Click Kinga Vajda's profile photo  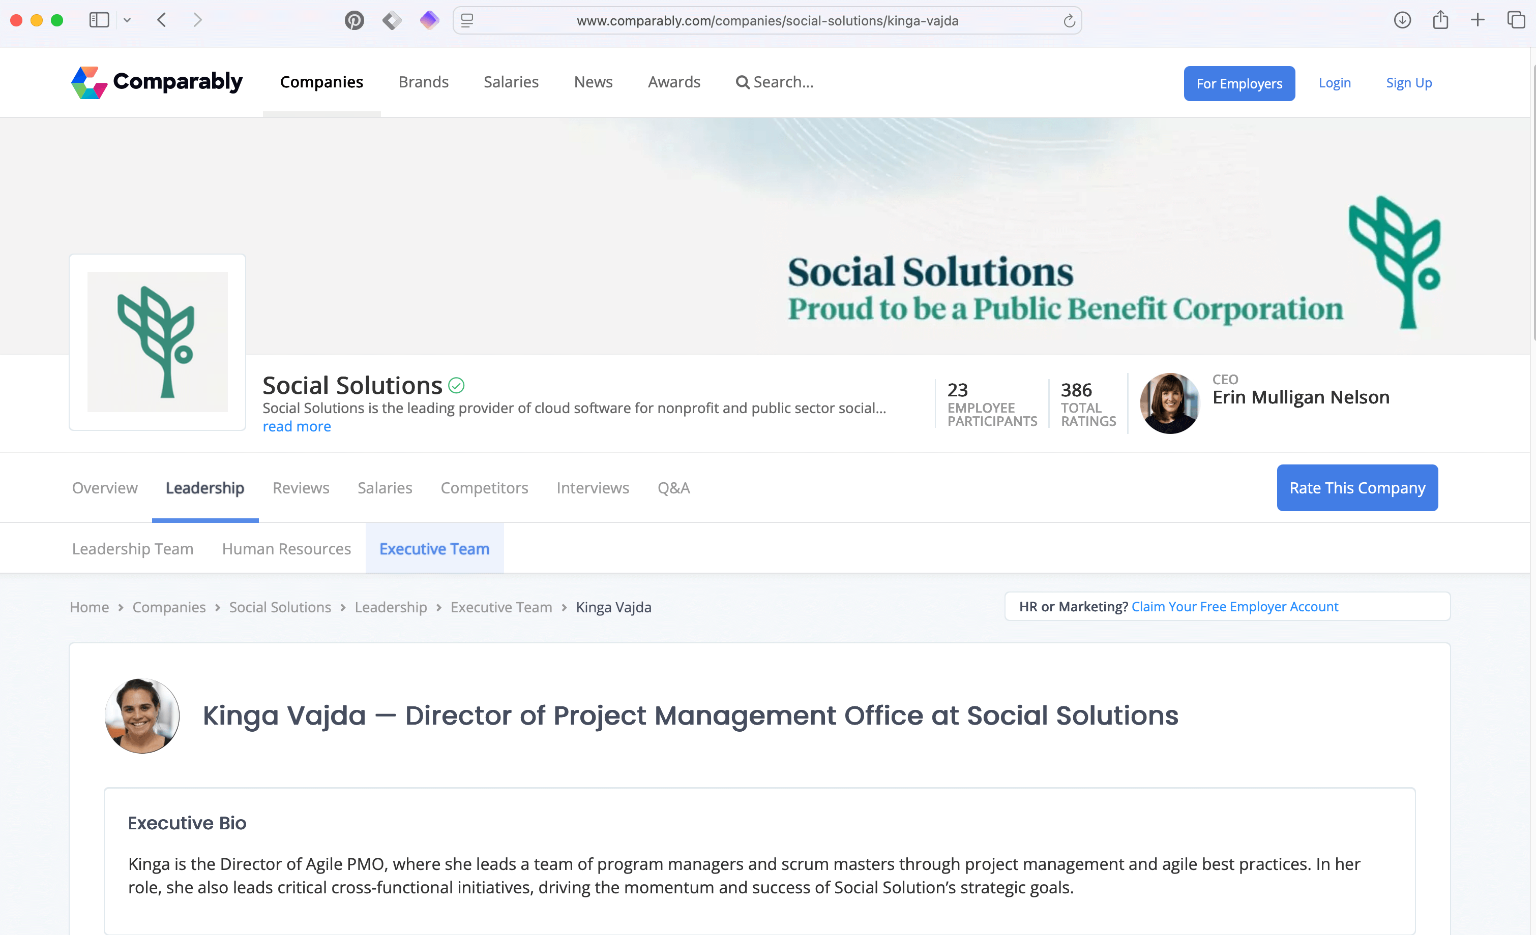[142, 716]
